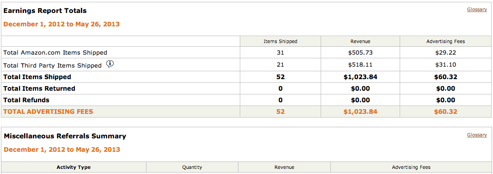This screenshot has width=493, height=174.
Task: Click the Quantity column header
Action: (192, 168)
